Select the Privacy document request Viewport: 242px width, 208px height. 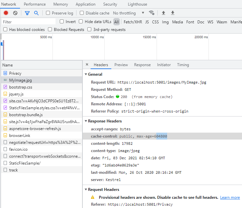click(41, 73)
